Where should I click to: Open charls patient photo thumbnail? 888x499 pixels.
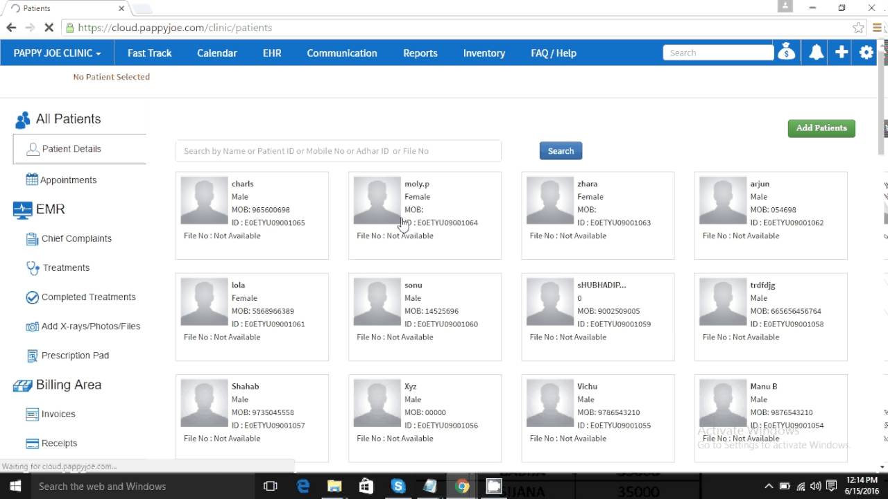pos(204,200)
